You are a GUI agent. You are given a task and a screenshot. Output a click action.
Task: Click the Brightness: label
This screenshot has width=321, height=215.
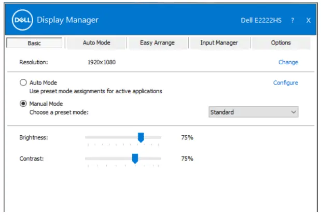click(x=34, y=137)
